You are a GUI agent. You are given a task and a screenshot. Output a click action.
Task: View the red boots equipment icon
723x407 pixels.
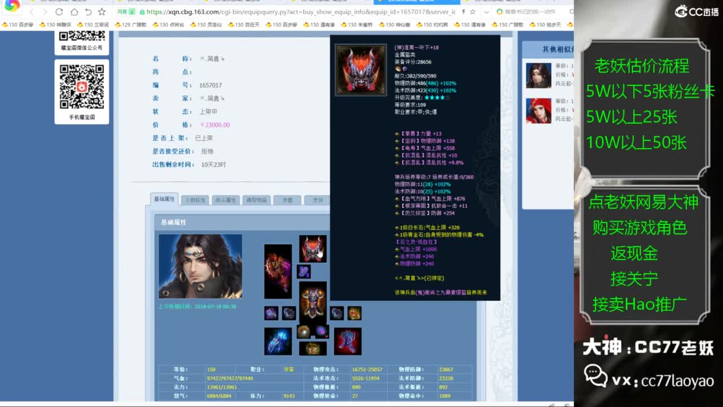coord(347,341)
